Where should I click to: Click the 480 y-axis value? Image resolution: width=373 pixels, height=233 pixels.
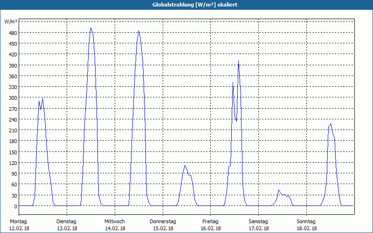tap(13, 33)
